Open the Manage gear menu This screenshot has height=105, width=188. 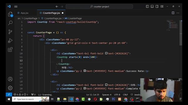click(x=10, y=88)
